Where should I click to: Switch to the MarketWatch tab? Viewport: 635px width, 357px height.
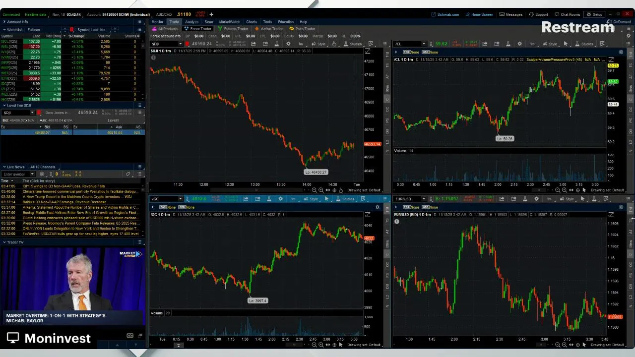coord(229,22)
